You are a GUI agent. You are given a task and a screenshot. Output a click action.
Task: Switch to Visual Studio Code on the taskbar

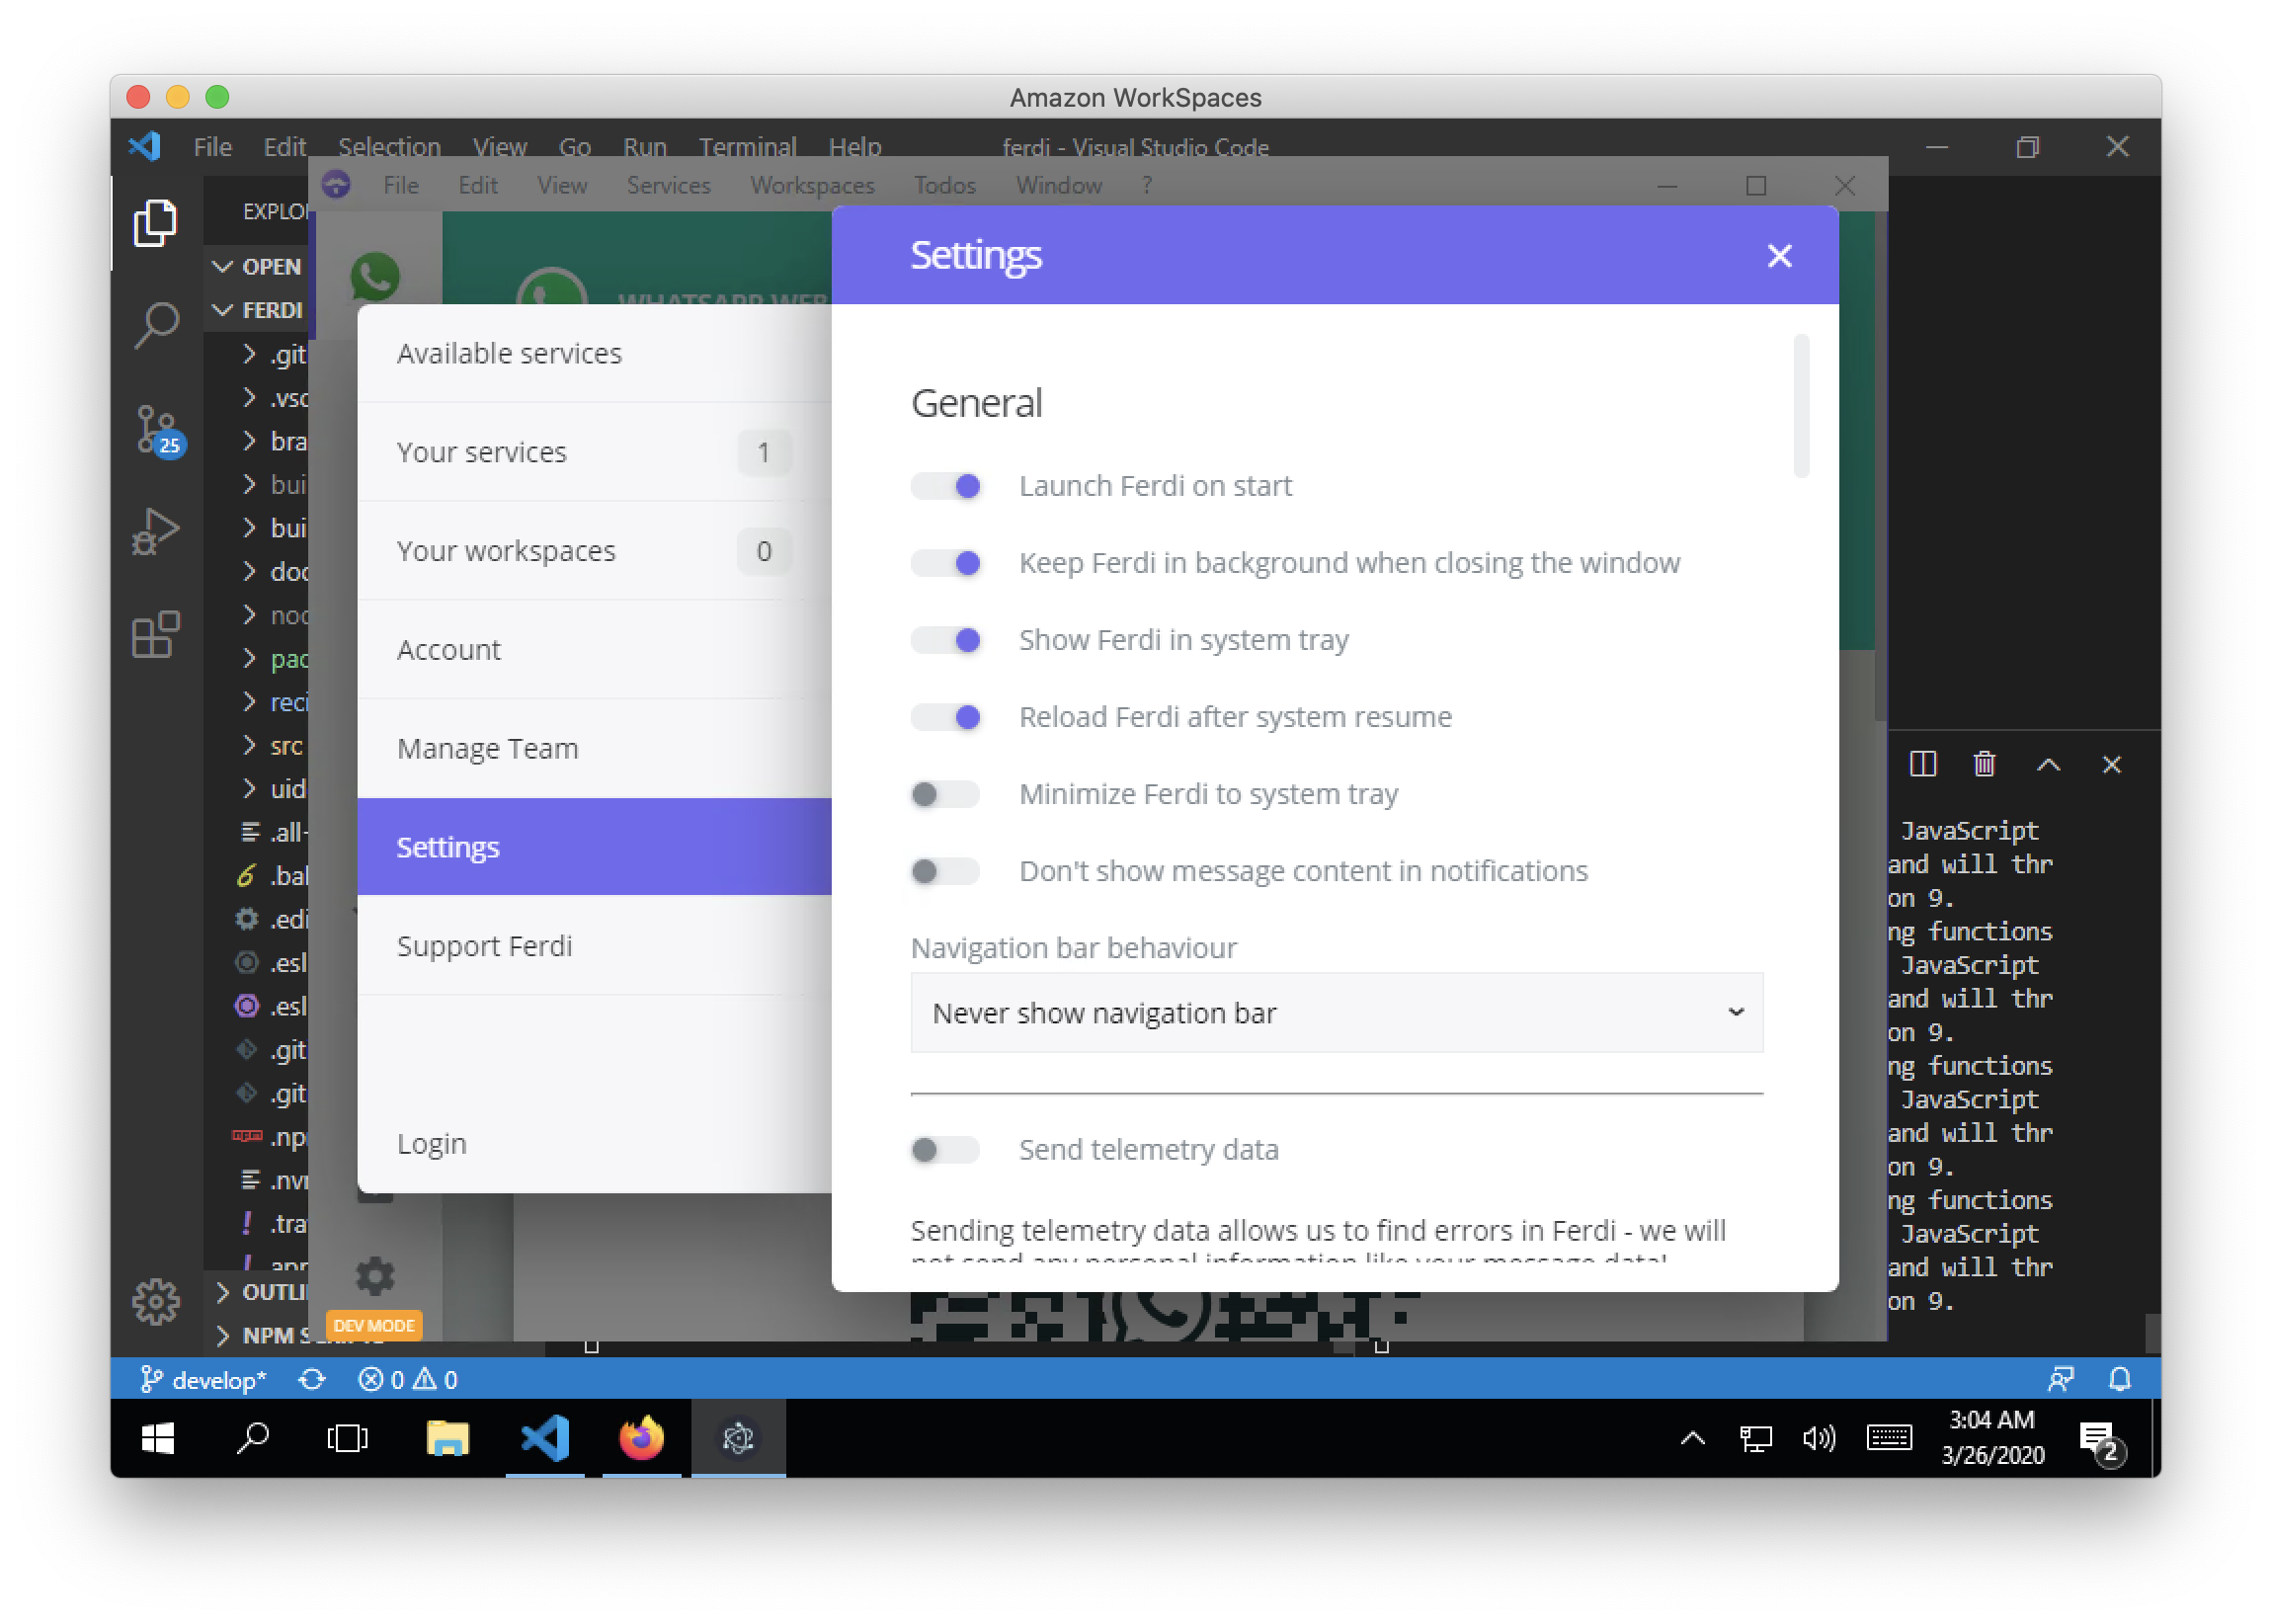[x=544, y=1438]
